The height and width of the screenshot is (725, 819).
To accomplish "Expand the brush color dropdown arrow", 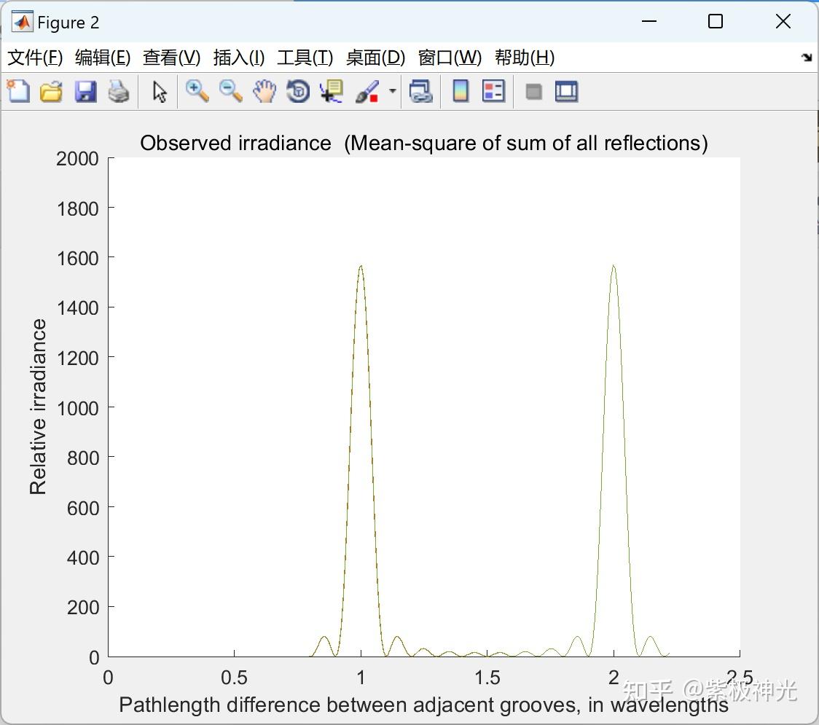I will [x=393, y=91].
